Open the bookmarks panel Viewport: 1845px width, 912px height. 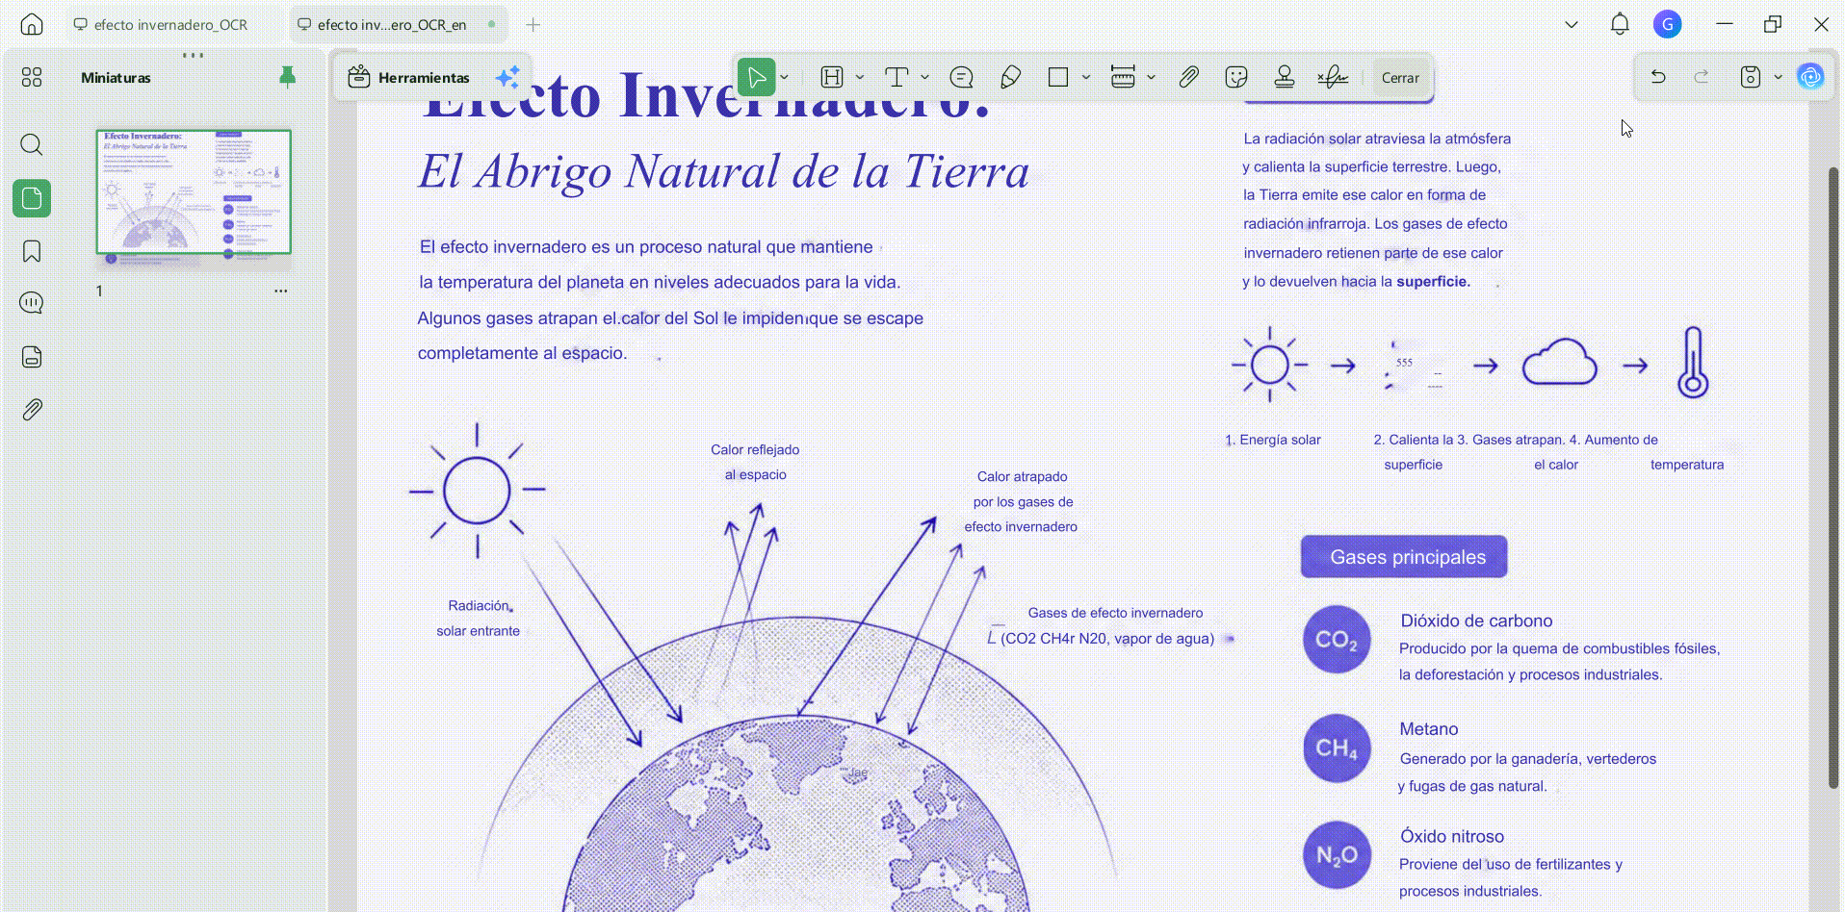tap(32, 251)
